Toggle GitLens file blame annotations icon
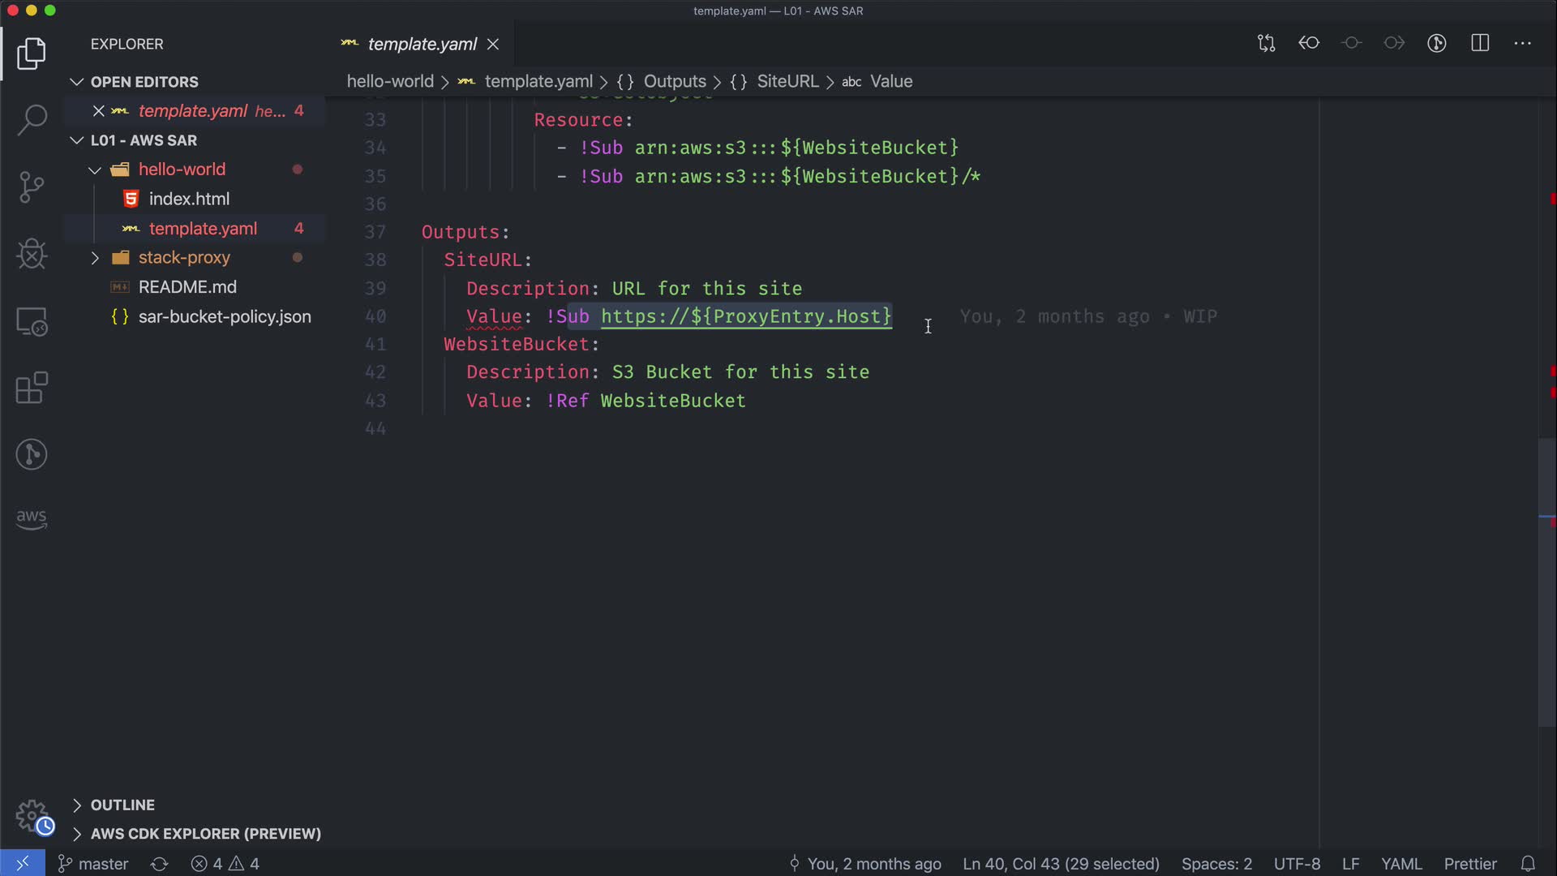Image resolution: width=1557 pixels, height=876 pixels. pyautogui.click(x=1437, y=44)
